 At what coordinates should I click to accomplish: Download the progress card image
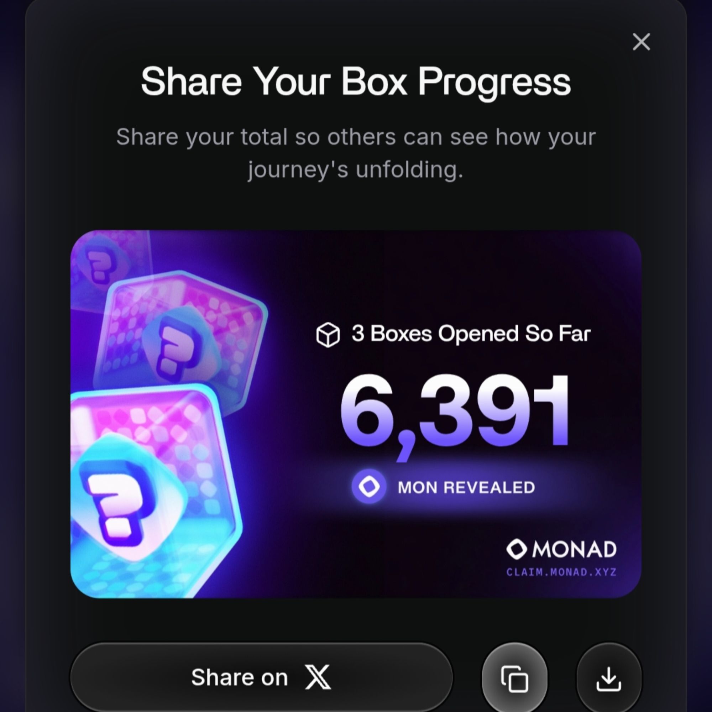pos(609,679)
